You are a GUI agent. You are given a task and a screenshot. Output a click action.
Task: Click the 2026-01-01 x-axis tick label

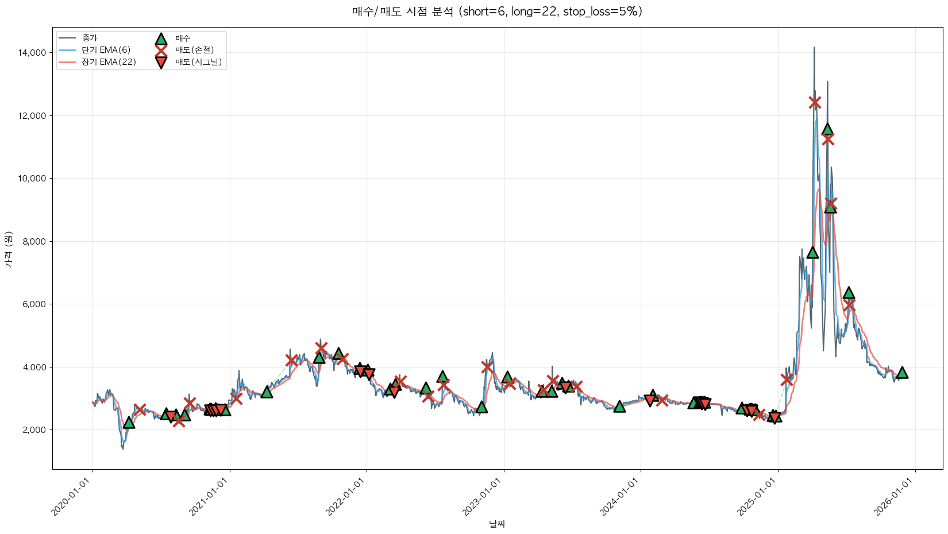pyautogui.click(x=895, y=497)
